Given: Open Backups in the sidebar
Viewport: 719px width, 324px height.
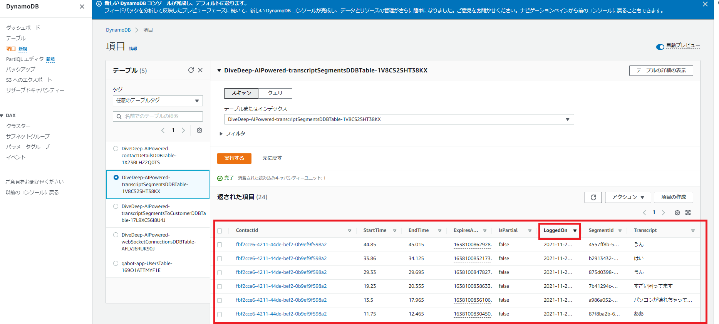Looking at the screenshot, I should (20, 69).
